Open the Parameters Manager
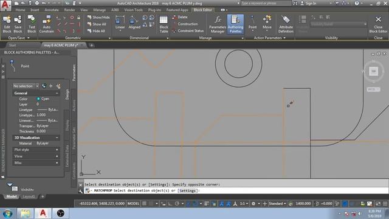The image size is (389, 219). point(218,24)
